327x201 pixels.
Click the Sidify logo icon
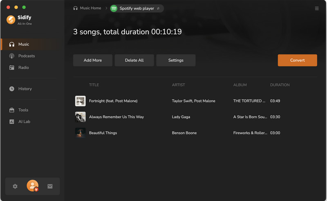coord(11,20)
